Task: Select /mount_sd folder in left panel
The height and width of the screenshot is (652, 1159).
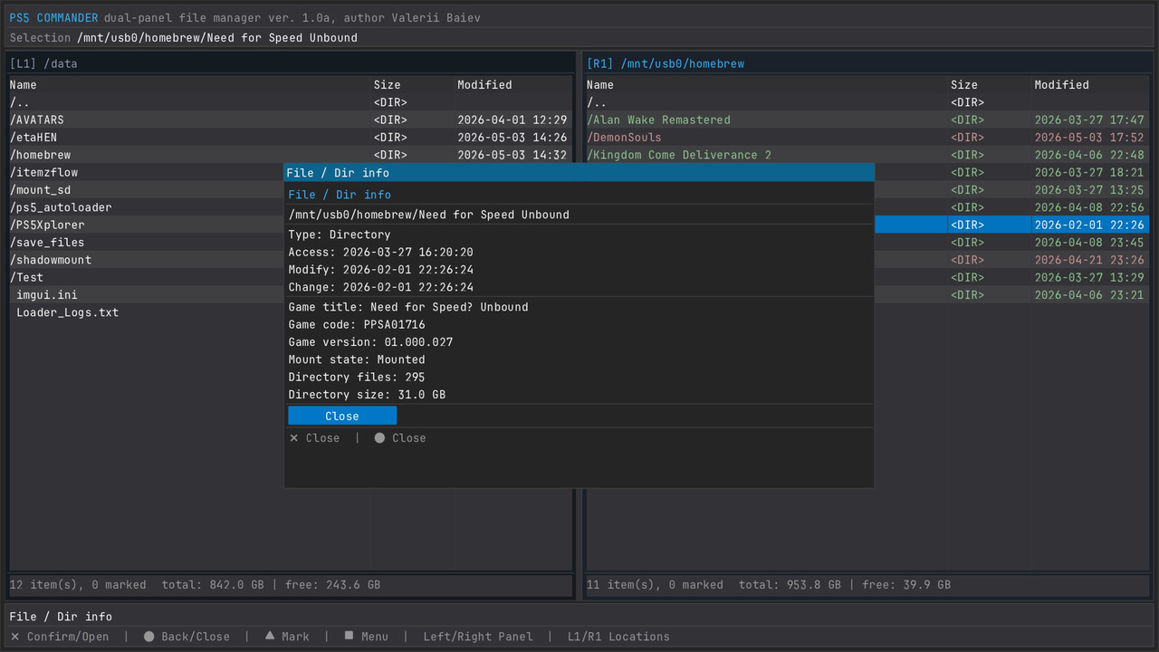Action: tap(145, 190)
